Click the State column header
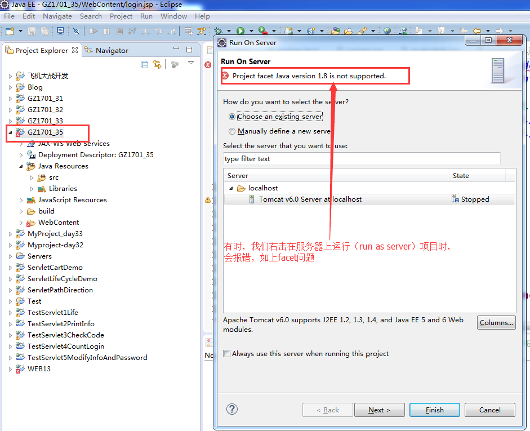The width and height of the screenshot is (530, 431). coord(477,176)
